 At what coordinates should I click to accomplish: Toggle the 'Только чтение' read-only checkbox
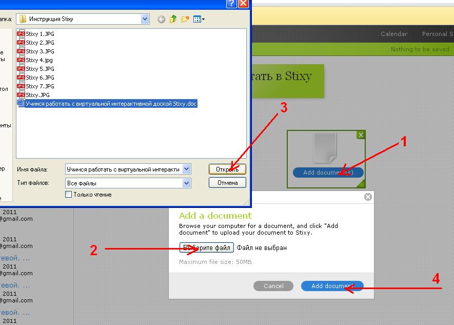69,195
